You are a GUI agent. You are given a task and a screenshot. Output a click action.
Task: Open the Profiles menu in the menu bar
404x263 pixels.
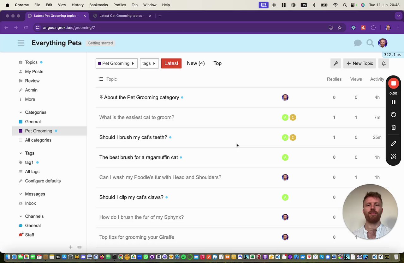[x=120, y=5]
